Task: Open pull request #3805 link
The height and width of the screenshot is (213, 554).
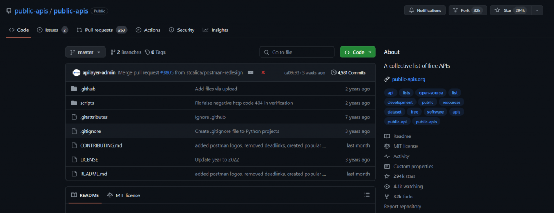Action: (167, 72)
